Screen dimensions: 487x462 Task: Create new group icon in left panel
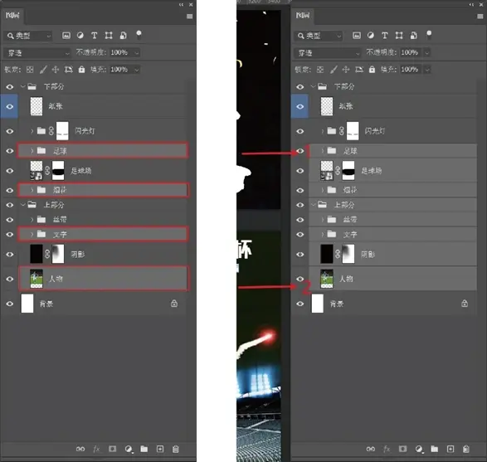click(144, 449)
